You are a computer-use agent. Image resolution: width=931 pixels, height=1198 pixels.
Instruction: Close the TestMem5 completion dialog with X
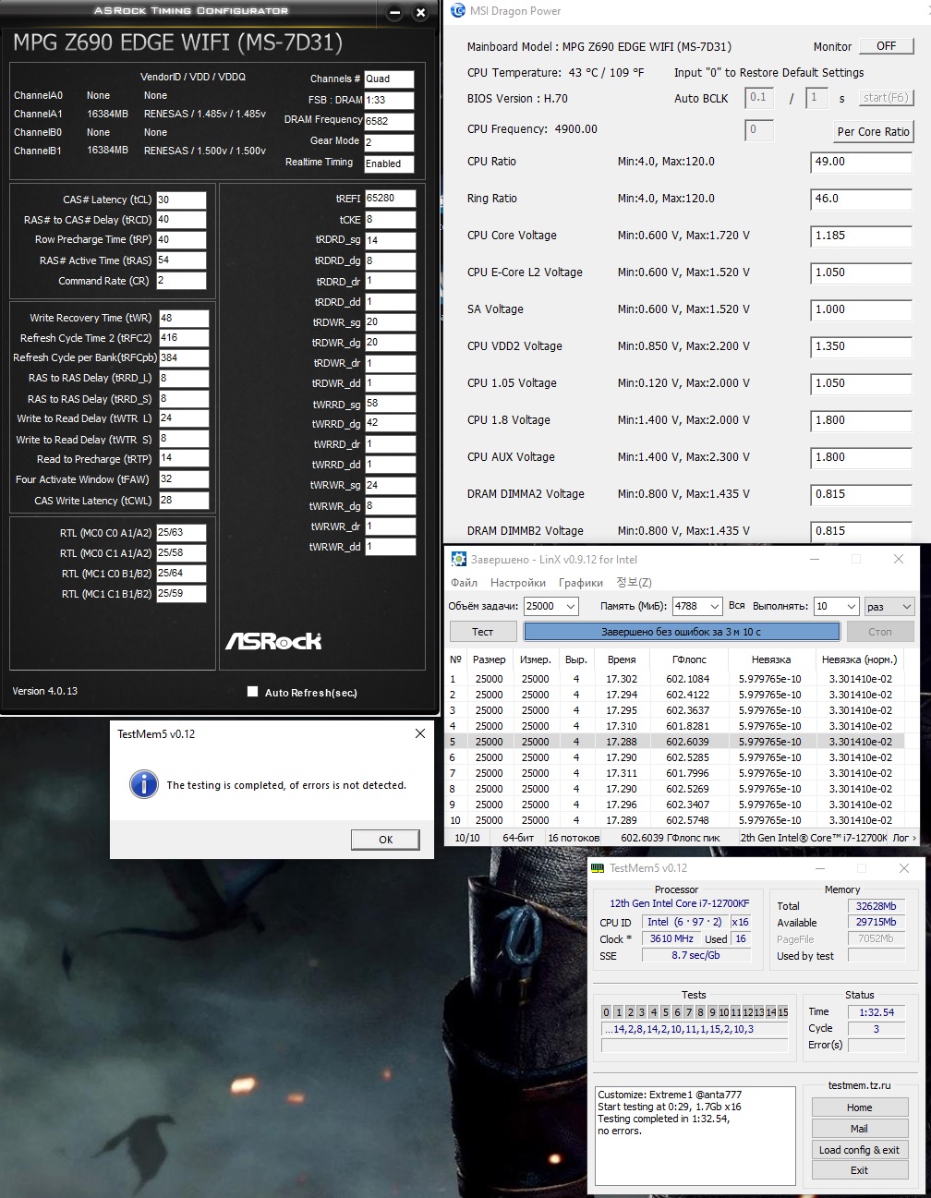(x=420, y=733)
